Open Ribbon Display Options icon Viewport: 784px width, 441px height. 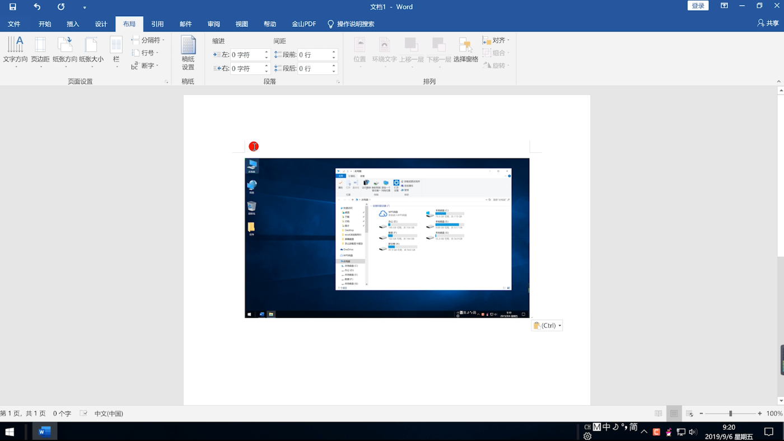[x=724, y=6]
